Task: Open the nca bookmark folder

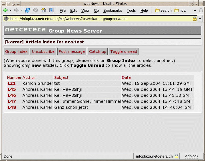Action: coord(180,11)
